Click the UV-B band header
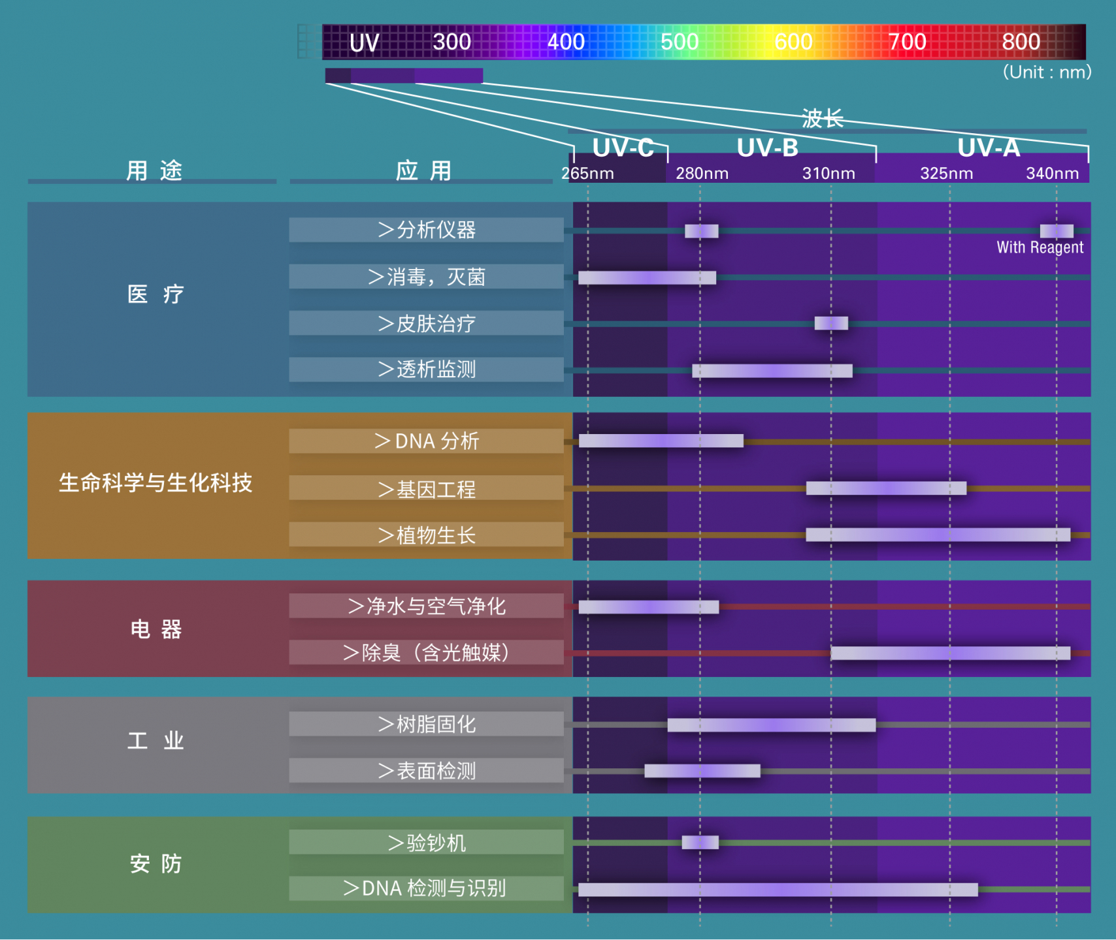 (767, 148)
